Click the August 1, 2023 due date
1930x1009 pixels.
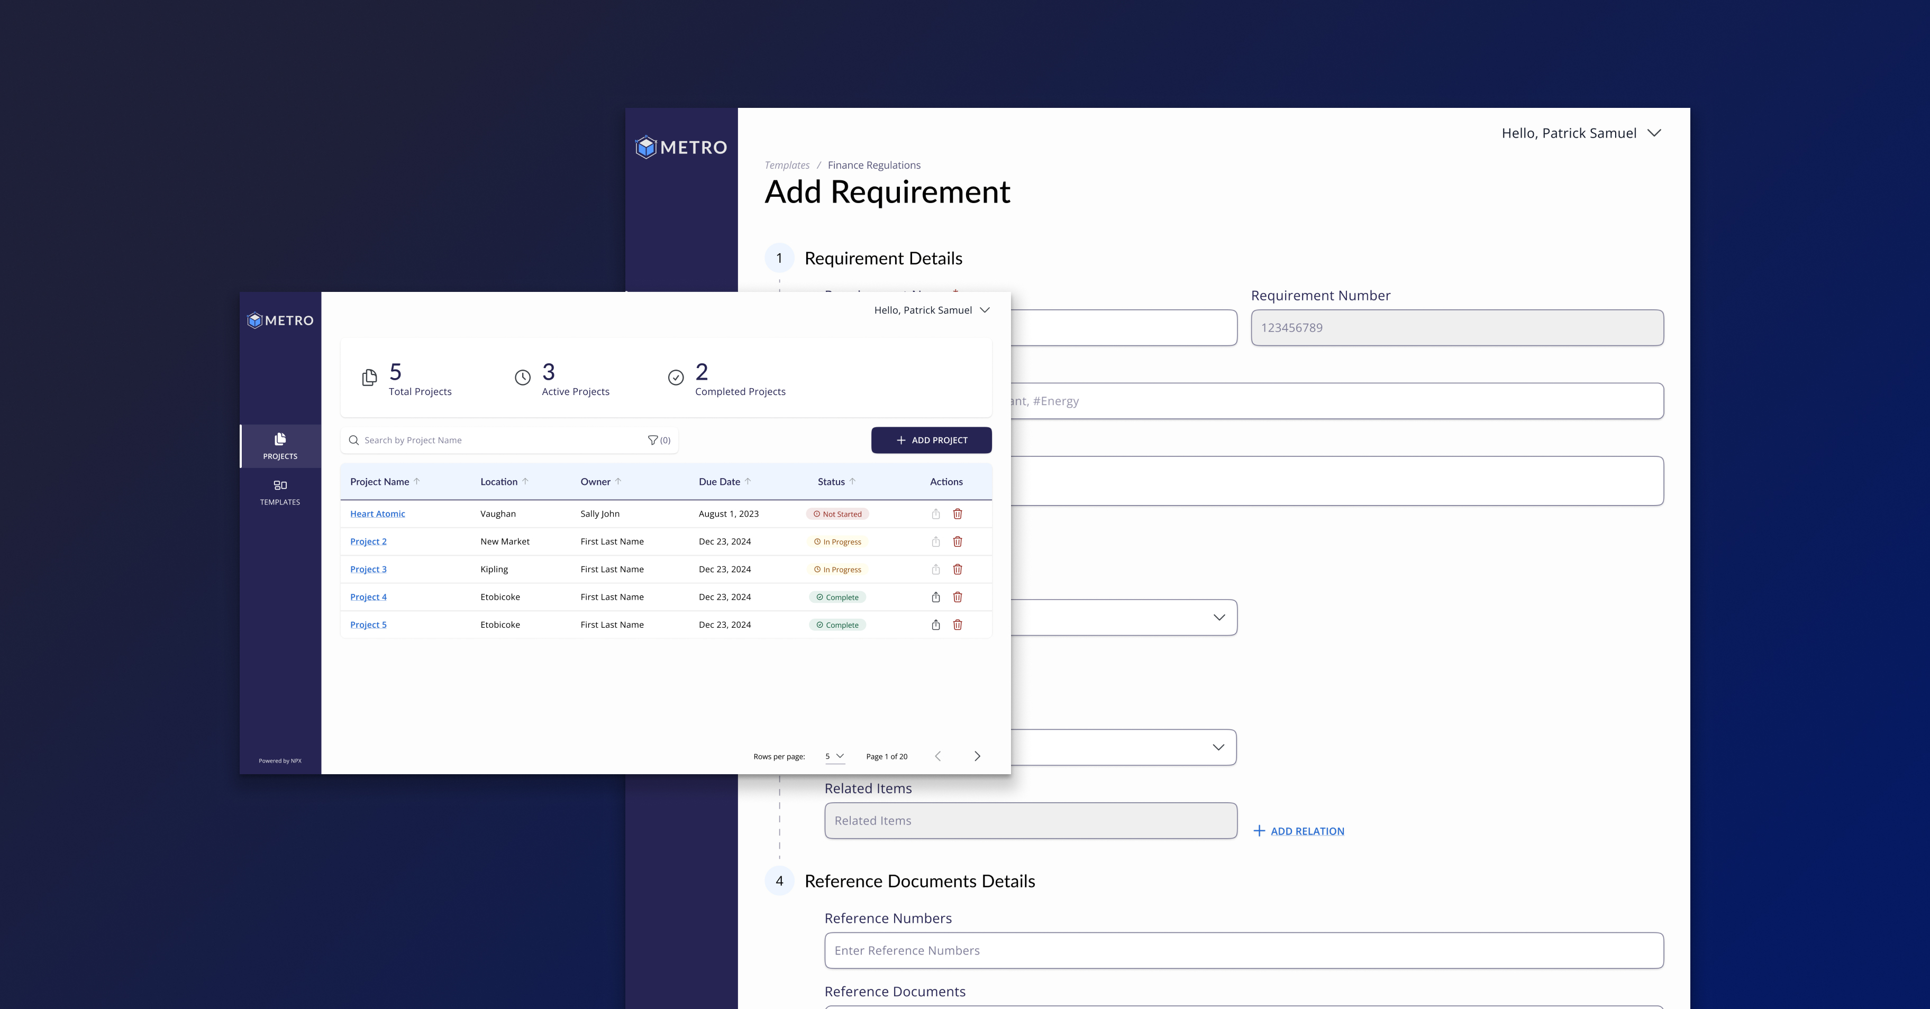(x=729, y=514)
